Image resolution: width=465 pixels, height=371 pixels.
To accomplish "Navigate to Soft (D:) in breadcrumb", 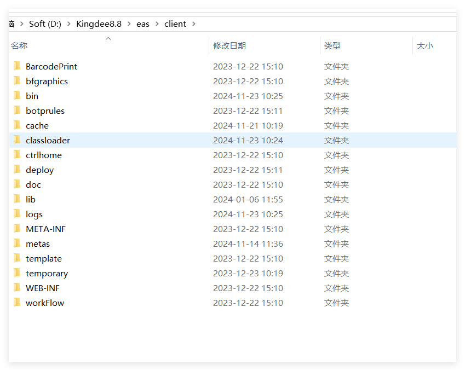I will pos(45,24).
